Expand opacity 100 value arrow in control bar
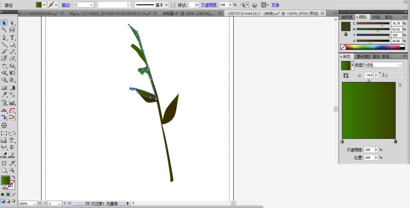 [230, 5]
